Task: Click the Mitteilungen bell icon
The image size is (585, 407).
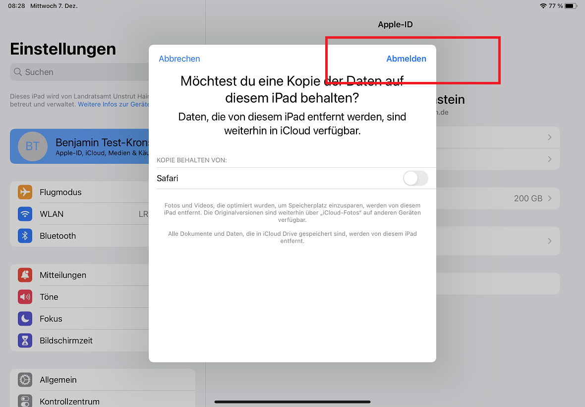Action: point(25,275)
